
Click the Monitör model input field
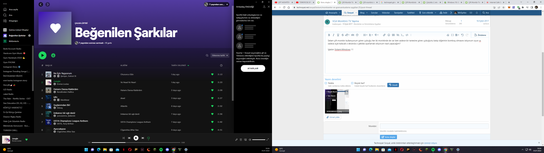[434, 126]
